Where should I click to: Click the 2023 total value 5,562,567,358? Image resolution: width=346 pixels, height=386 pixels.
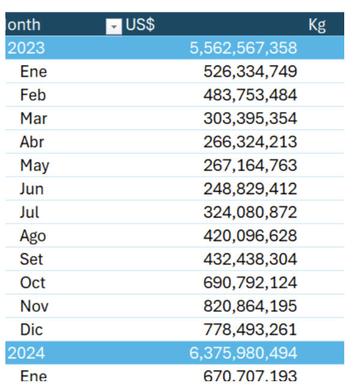click(243, 48)
